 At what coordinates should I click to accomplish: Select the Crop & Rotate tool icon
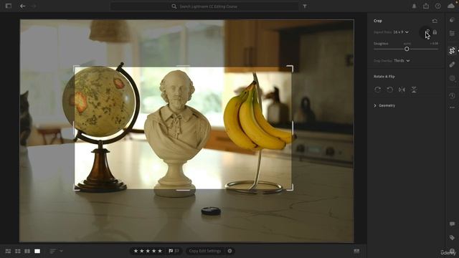coord(452,51)
